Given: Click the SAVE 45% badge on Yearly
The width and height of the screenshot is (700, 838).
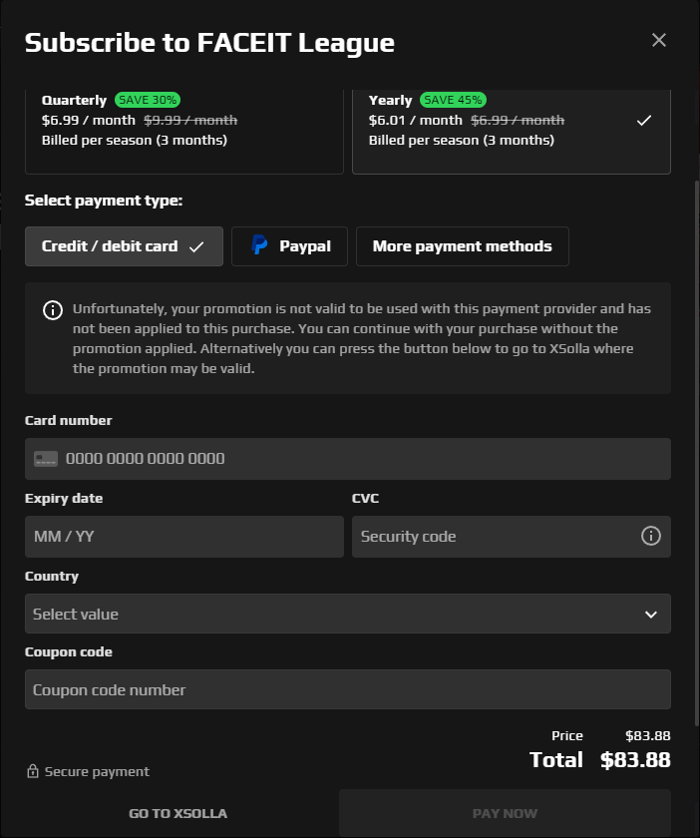Looking at the screenshot, I should 455,100.
